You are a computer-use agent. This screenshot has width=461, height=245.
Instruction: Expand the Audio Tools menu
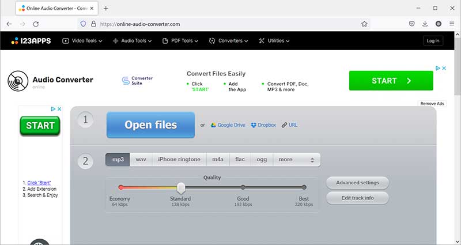coord(133,41)
